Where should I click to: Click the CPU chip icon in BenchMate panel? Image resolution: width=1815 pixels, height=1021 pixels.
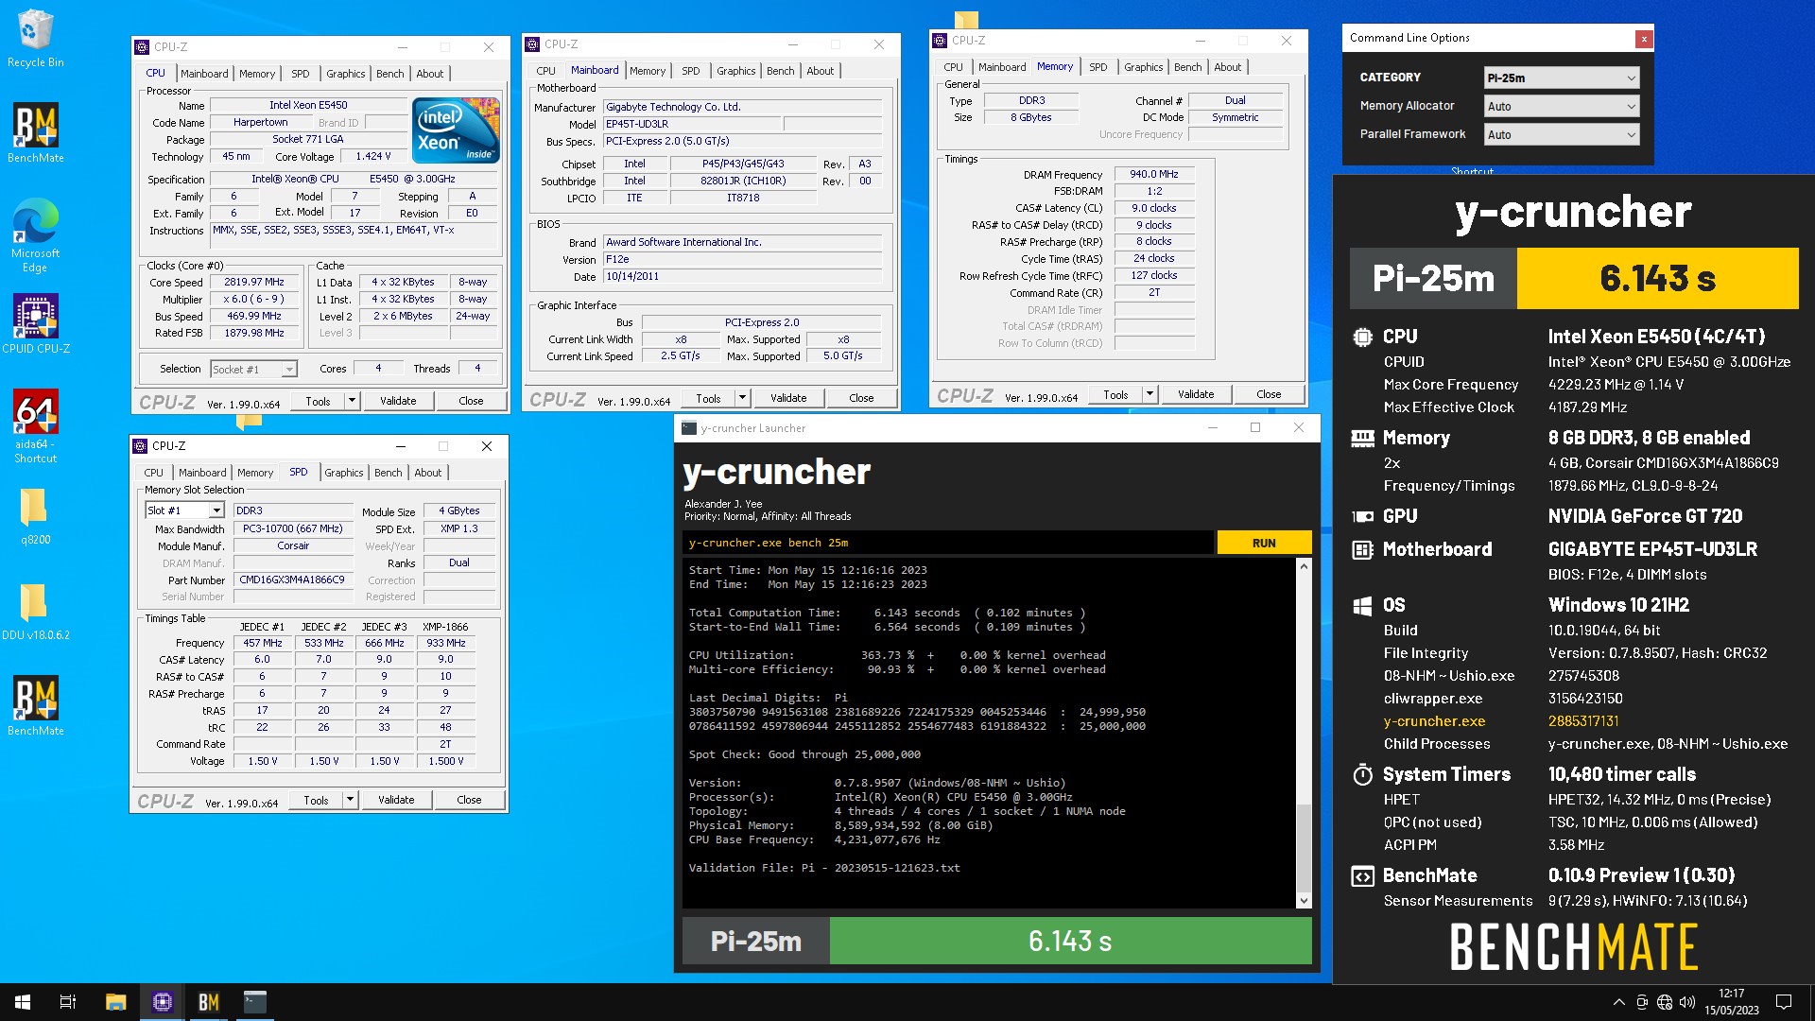point(1362,337)
